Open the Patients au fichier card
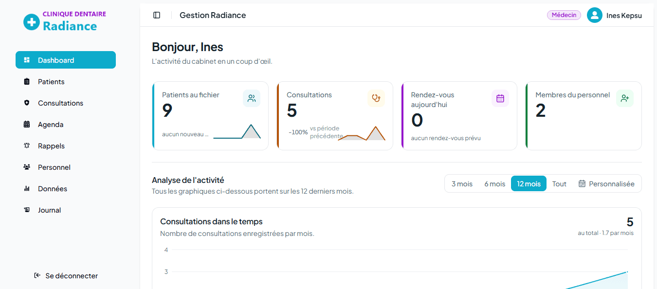 coord(210,116)
